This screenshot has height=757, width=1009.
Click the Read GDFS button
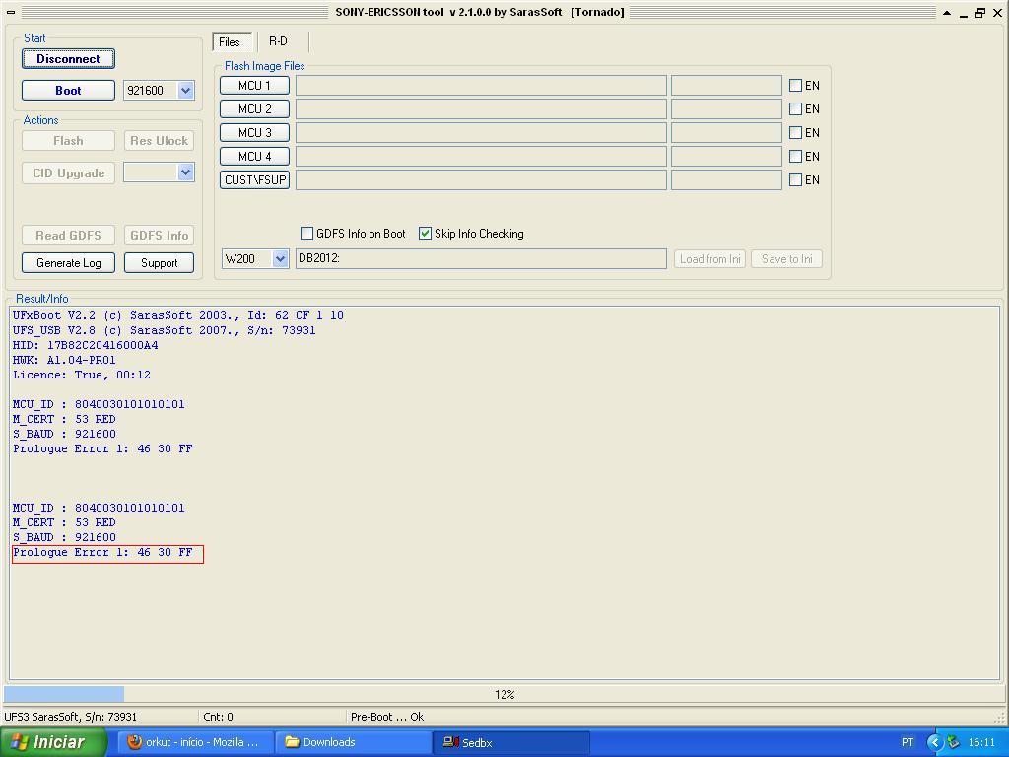point(68,235)
